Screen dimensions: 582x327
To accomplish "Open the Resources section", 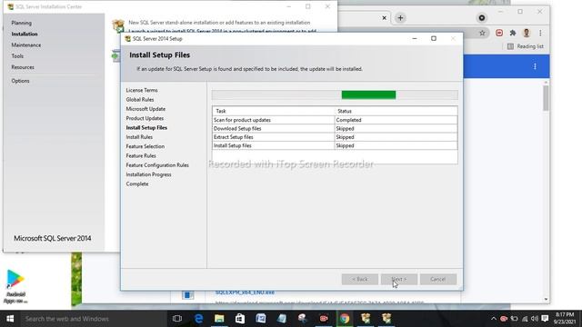I will coord(23,67).
